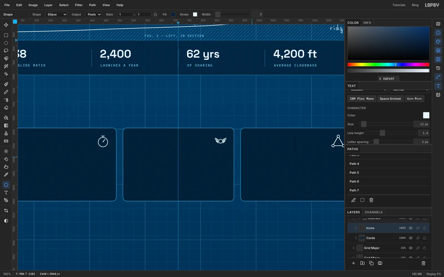Select the Paint Bucket tool
Viewport: 444px width, 277px height.
6,118
